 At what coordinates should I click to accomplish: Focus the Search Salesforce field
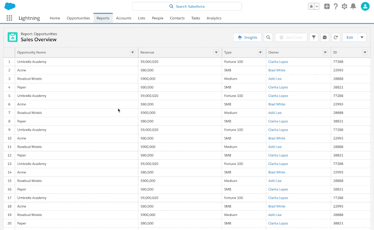pos(187,7)
